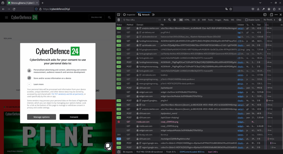Image resolution: width=283 pixels, height=154 pixels.
Task: Go back with the browser back arrow
Action: [3, 9]
